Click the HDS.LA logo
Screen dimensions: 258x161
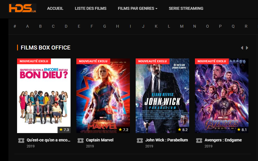(22, 8)
